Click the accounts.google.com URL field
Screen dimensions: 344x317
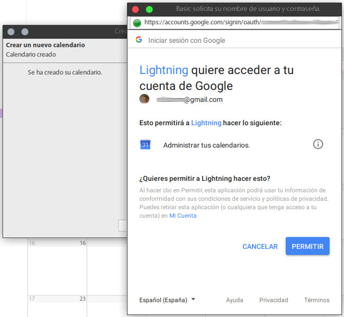[234, 23]
